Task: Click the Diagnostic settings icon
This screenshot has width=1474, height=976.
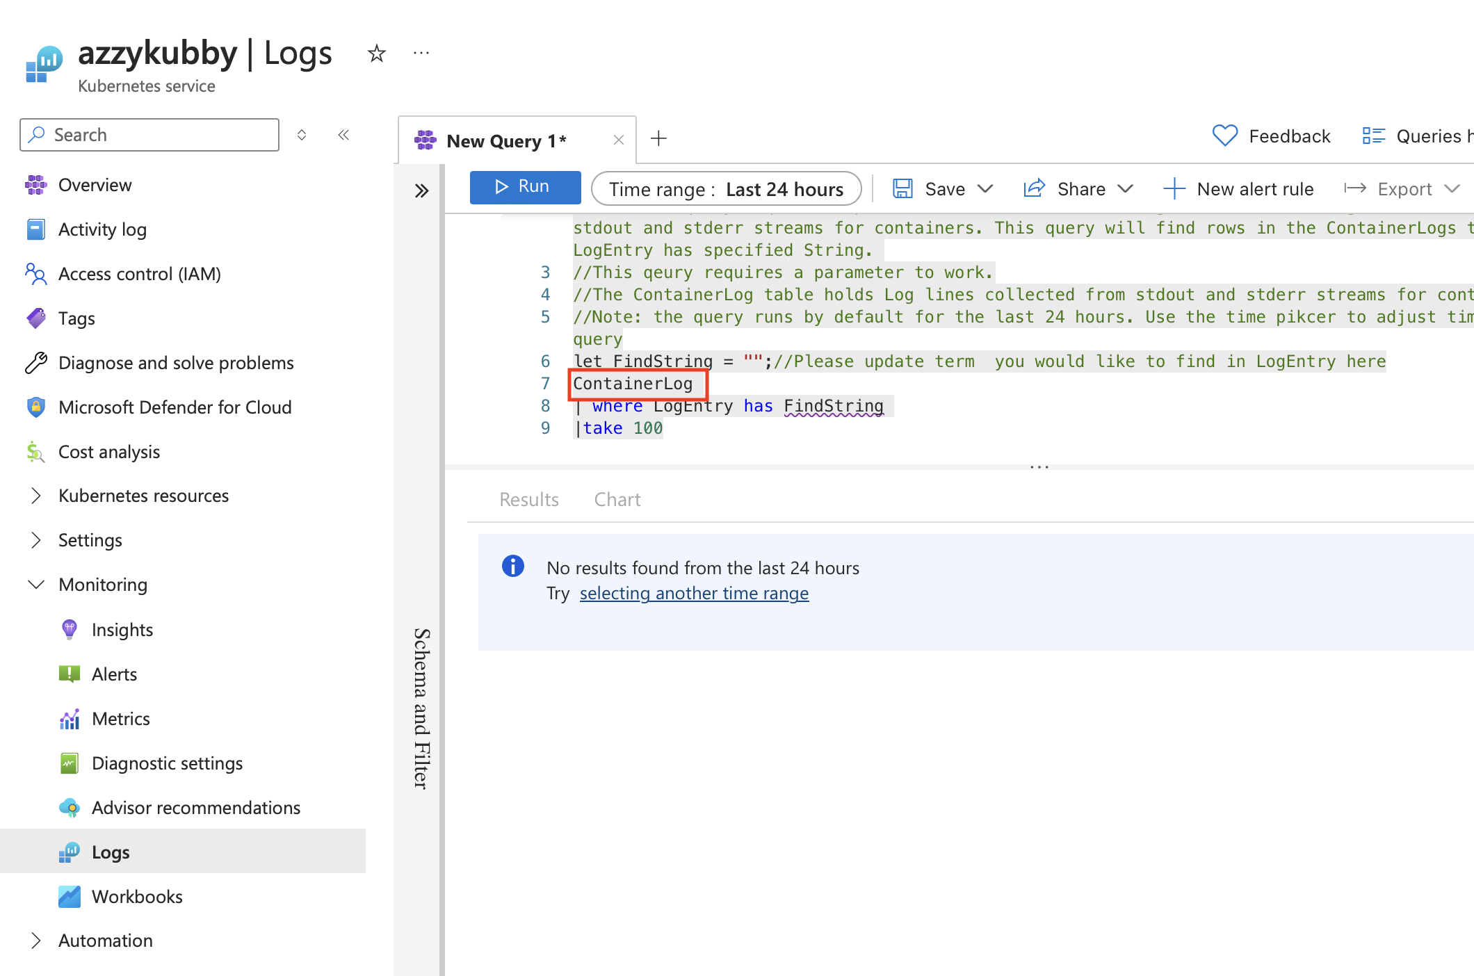Action: [70, 763]
